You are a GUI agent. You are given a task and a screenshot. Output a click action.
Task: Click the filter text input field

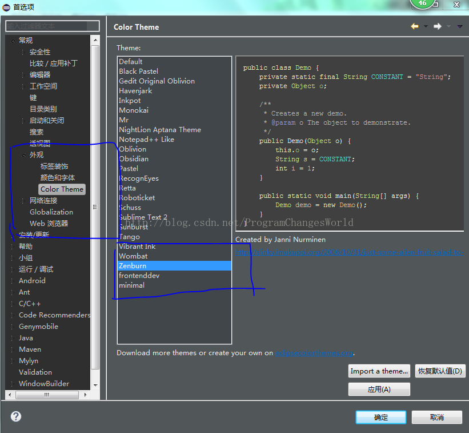[53, 26]
